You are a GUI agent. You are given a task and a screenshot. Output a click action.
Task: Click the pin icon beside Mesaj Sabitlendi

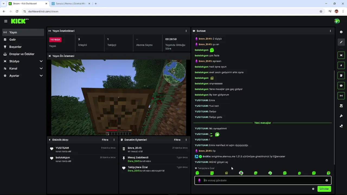(124, 158)
